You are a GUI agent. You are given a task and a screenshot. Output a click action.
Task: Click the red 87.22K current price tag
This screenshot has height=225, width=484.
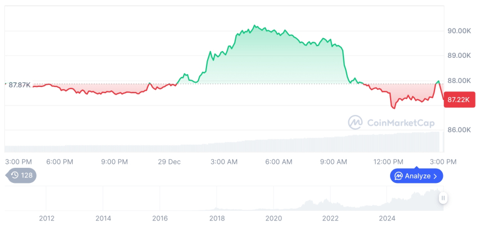460,99
